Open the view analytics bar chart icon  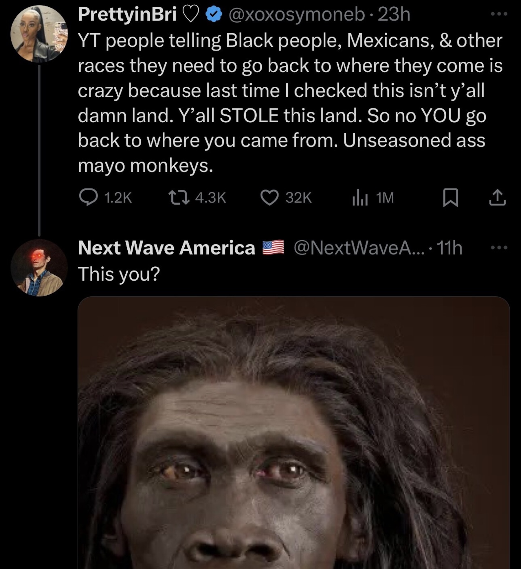pyautogui.click(x=360, y=197)
